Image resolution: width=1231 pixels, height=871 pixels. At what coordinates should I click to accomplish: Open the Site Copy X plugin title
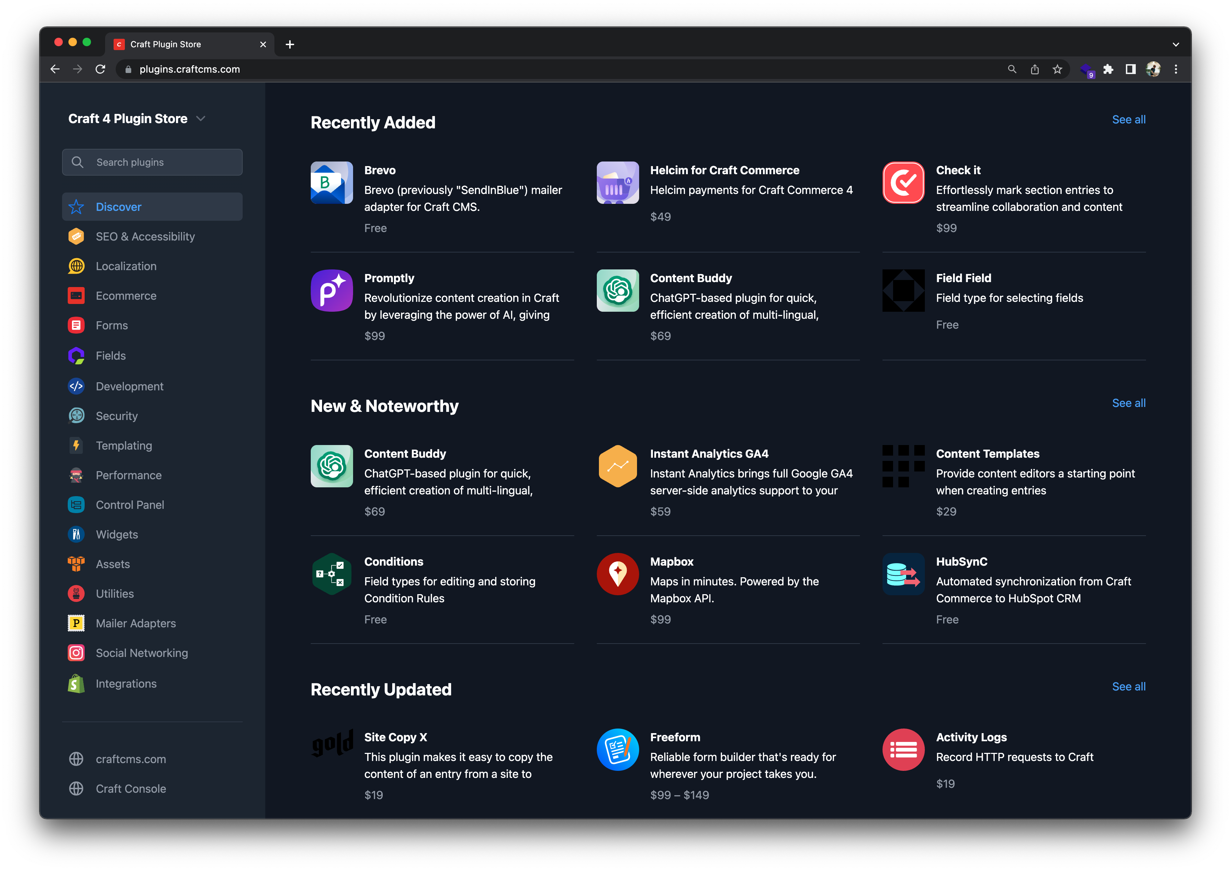click(395, 737)
